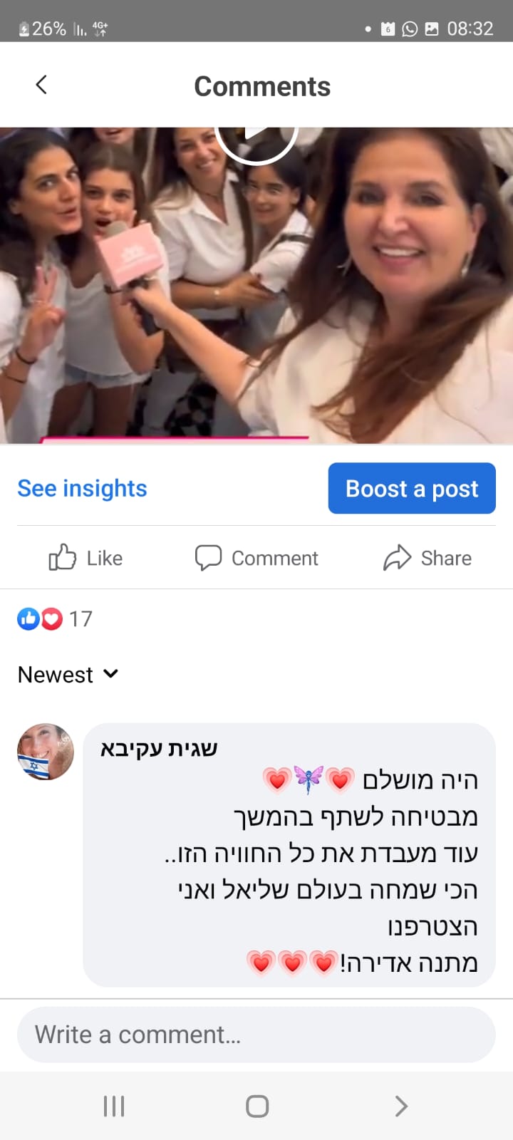The width and height of the screenshot is (513, 1140).
Task: Tap the Android navigation back arrow
Action: [x=401, y=1106]
